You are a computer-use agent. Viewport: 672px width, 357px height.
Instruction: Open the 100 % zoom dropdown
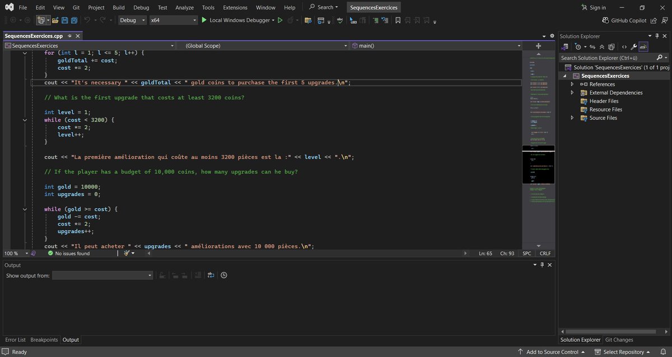point(25,253)
